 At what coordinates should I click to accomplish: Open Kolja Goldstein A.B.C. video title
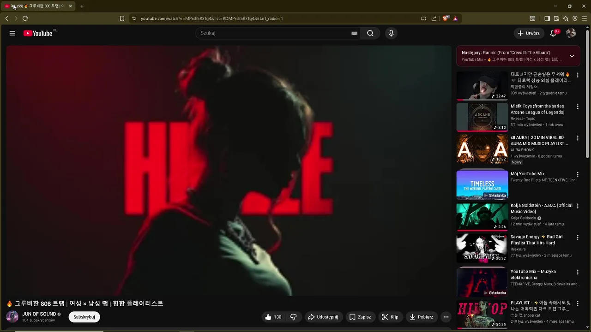click(x=541, y=208)
